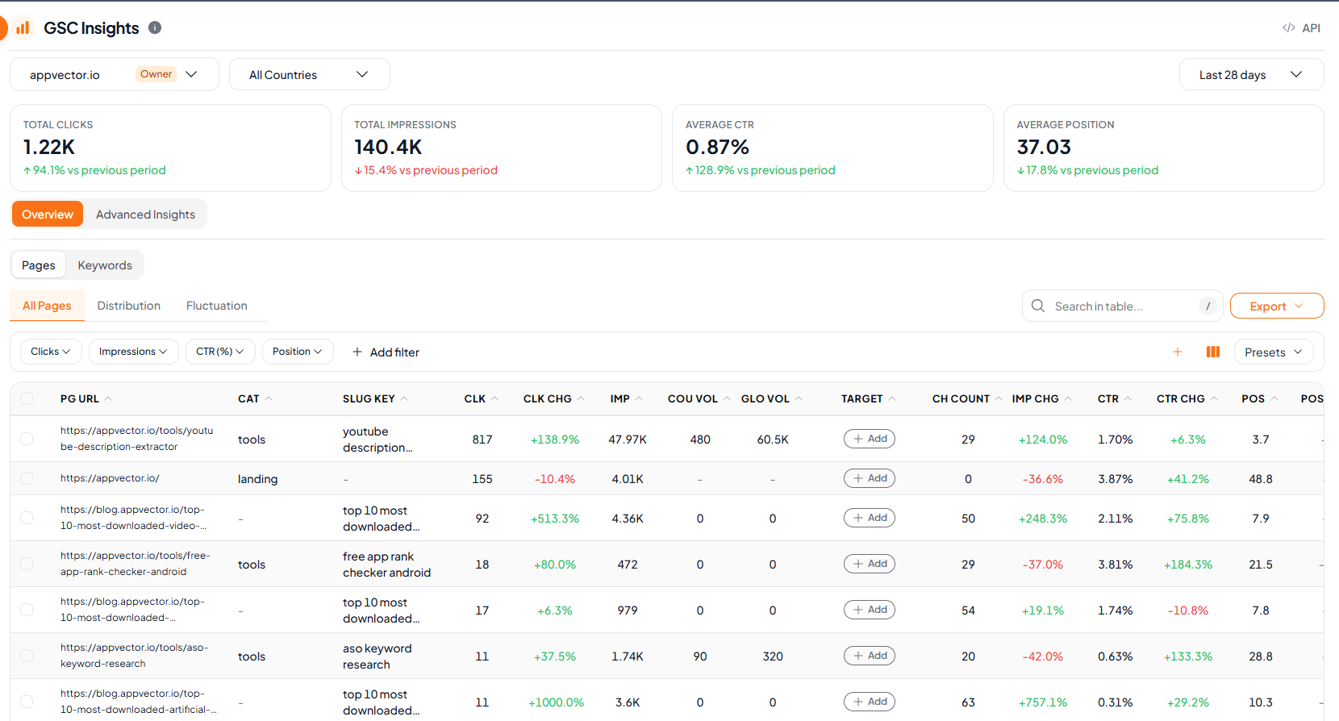The image size is (1339, 721).
Task: Open the Position filter dropdown
Action: click(x=298, y=352)
